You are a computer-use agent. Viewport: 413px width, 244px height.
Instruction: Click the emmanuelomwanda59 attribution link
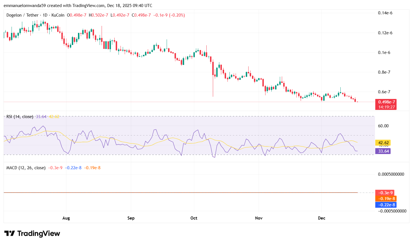pos(24,5)
